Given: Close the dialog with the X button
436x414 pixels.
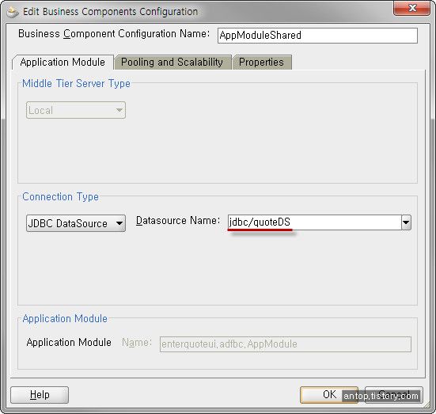Looking at the screenshot, I should click(x=411, y=9).
